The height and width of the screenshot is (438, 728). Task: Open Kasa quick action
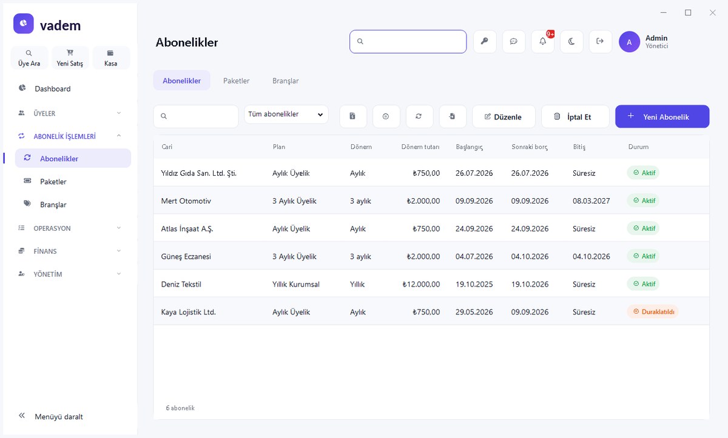pos(110,58)
